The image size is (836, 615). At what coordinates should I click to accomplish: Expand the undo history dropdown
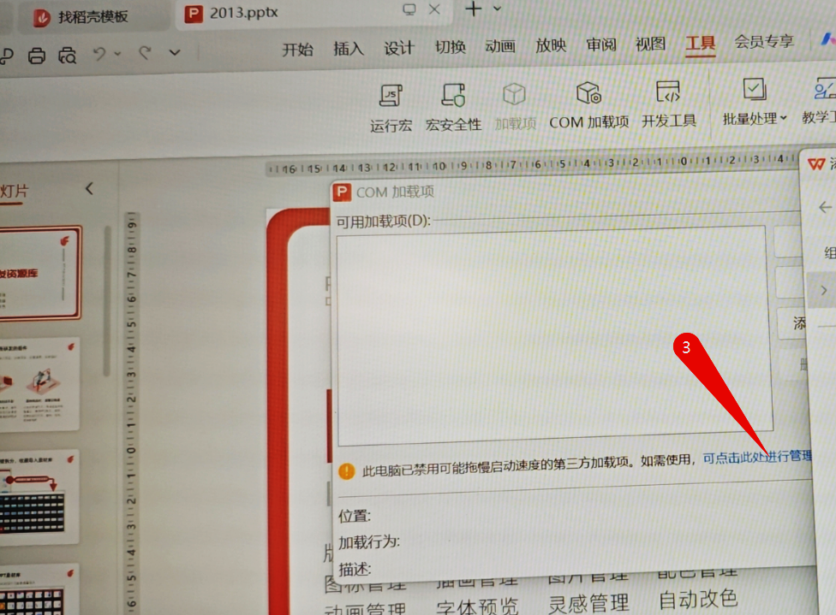point(118,53)
